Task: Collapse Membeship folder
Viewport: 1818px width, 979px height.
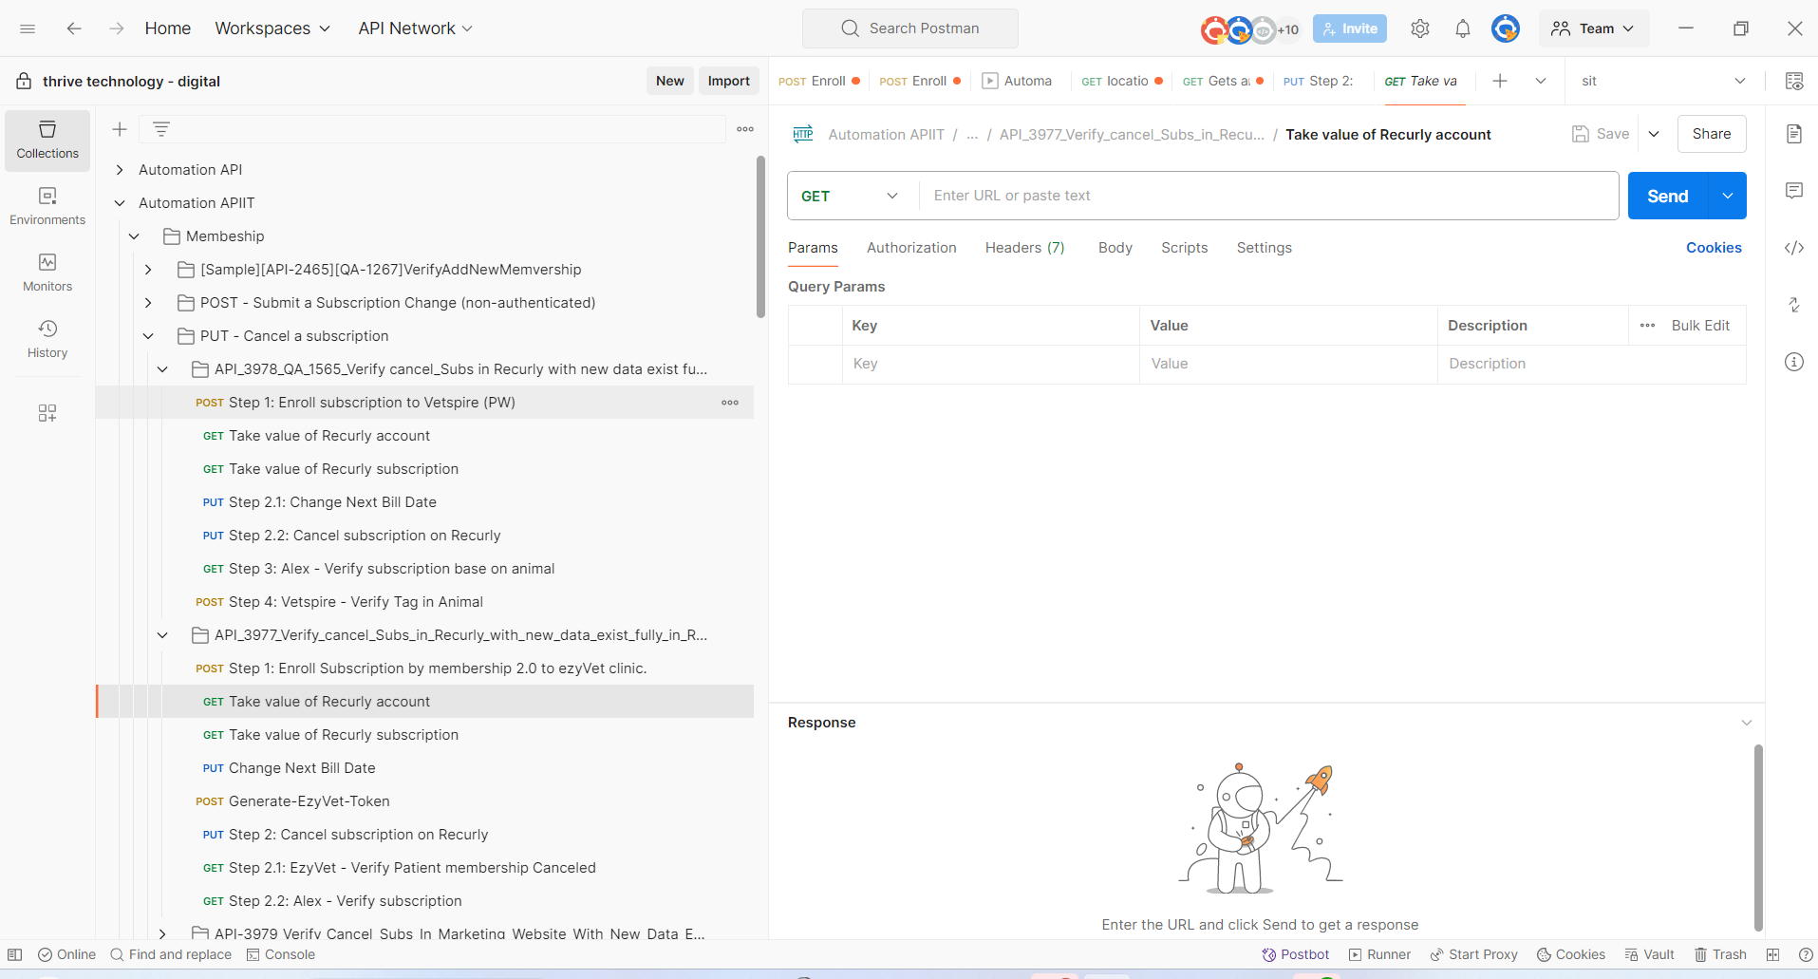Action: [x=134, y=236]
